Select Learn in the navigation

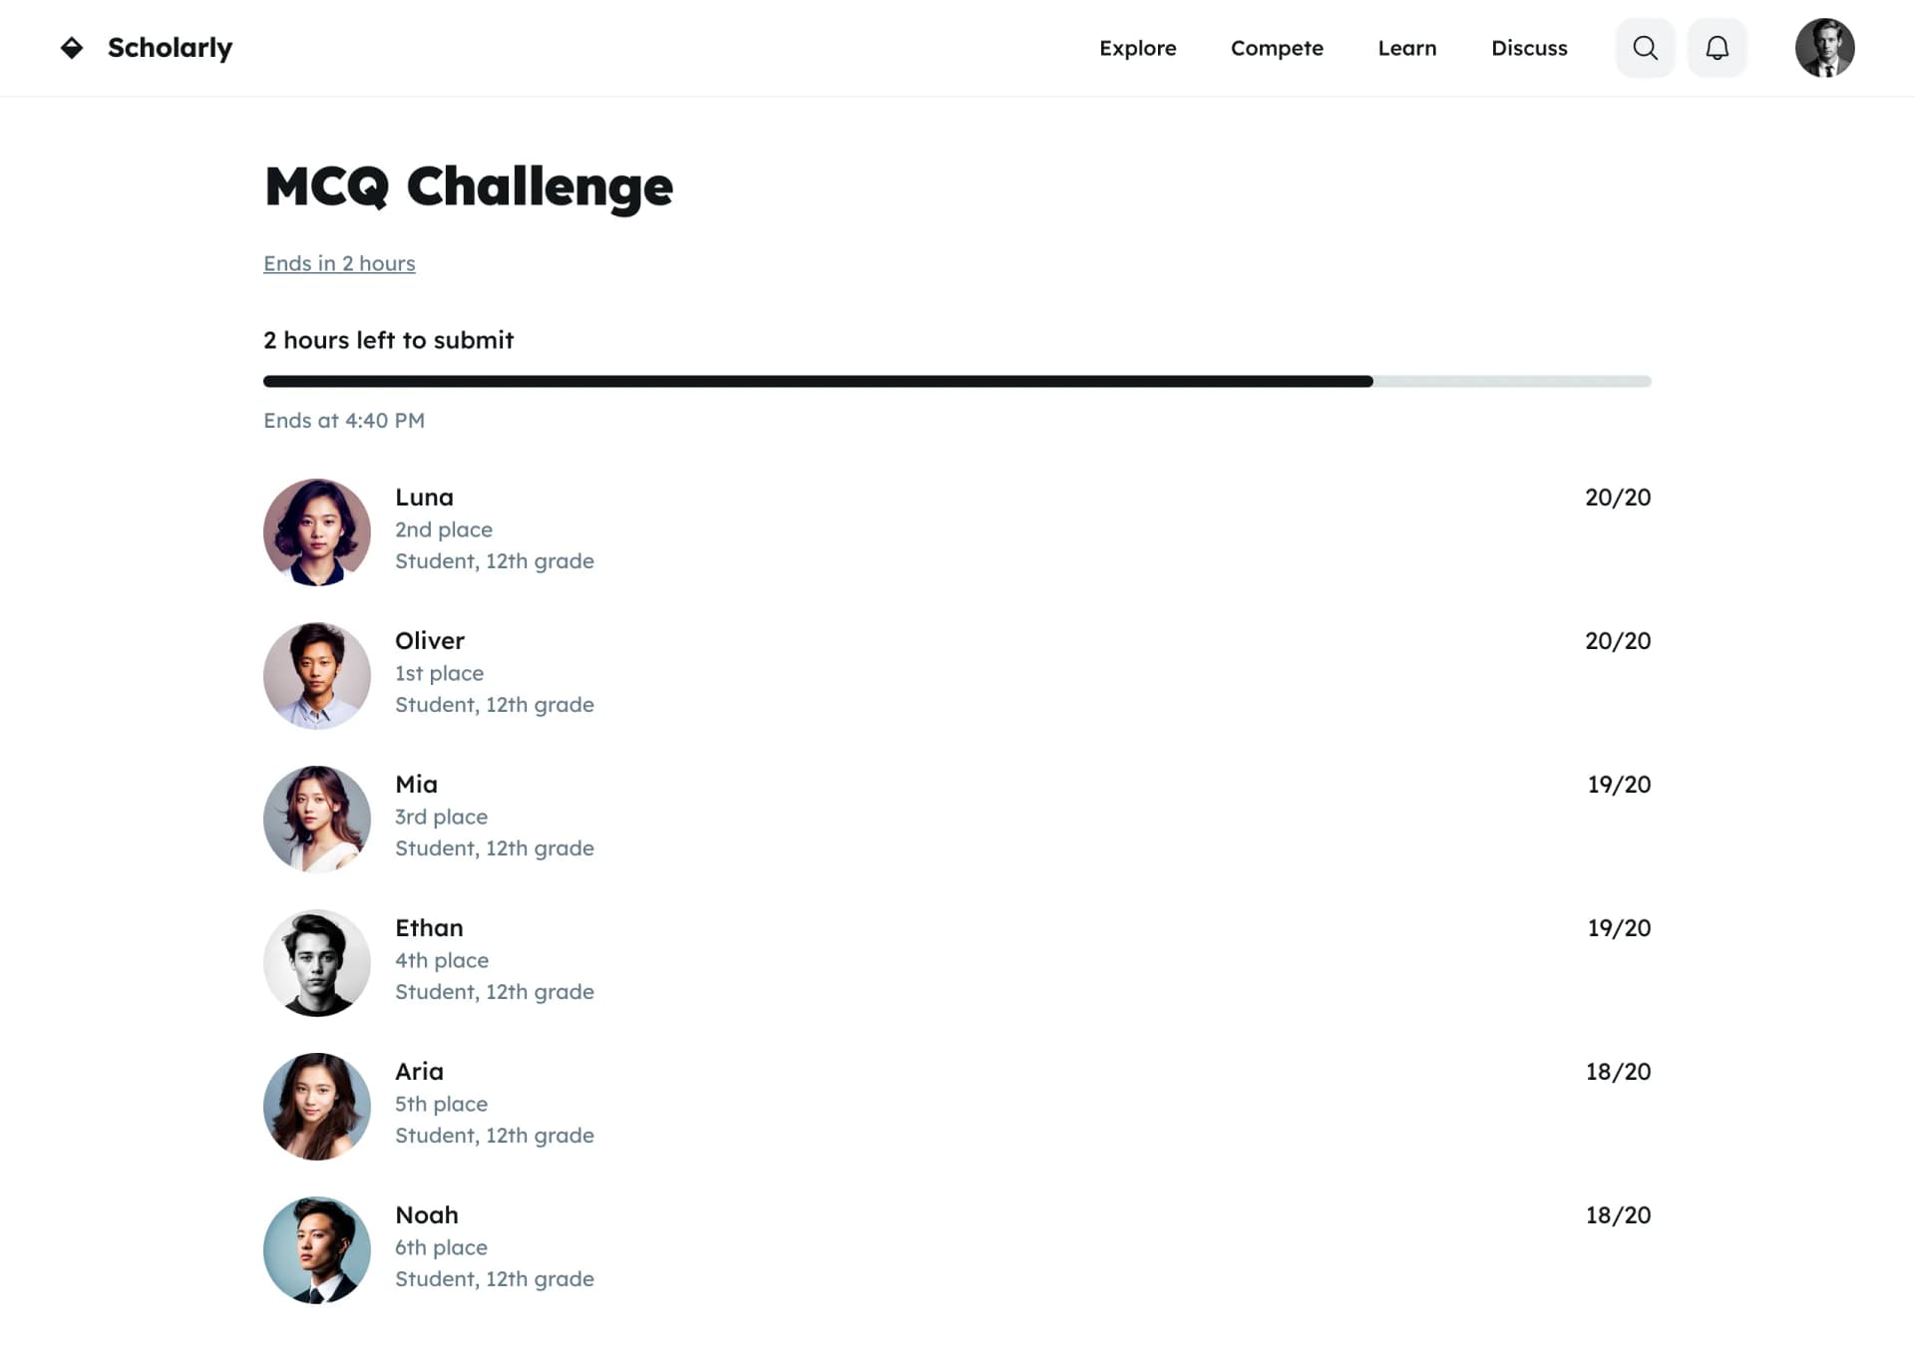point(1406,48)
